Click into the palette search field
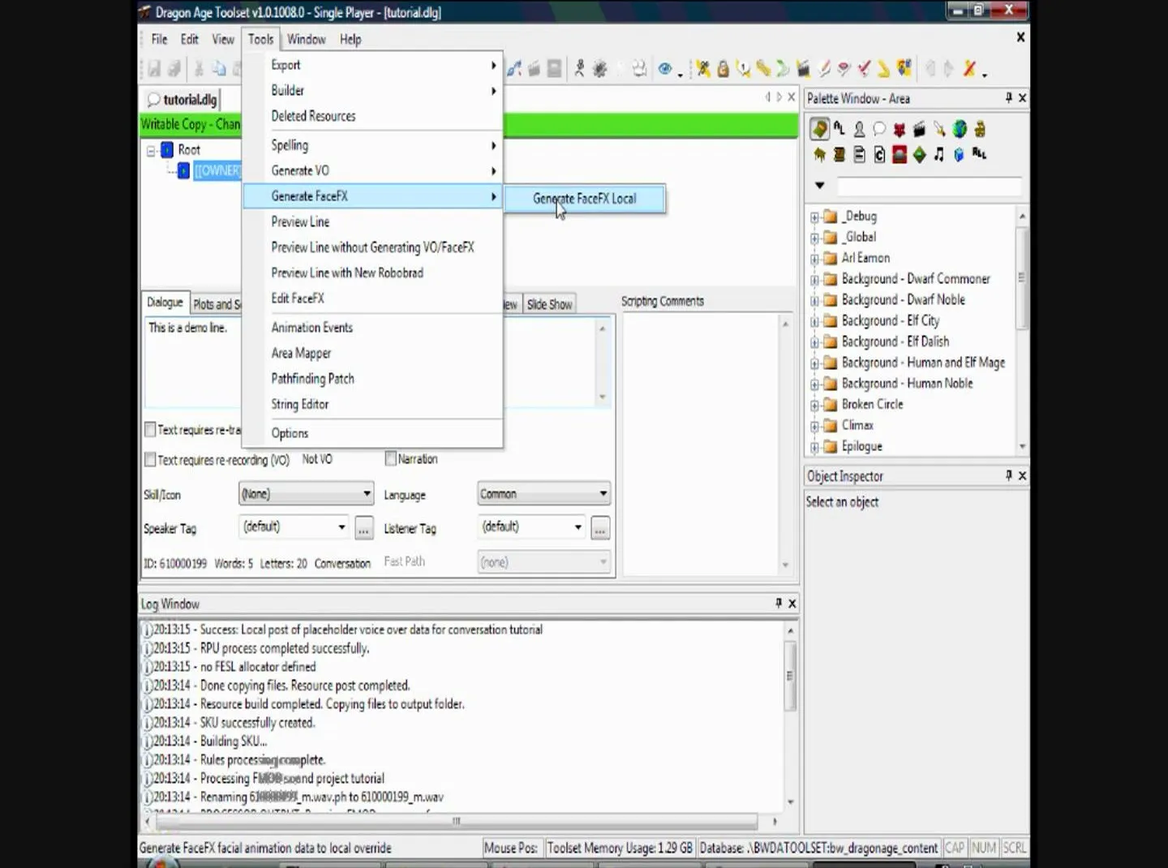This screenshot has height=868, width=1168. 930,186
